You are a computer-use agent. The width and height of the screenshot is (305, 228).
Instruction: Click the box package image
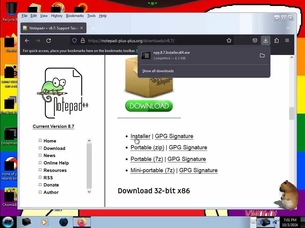149,77
